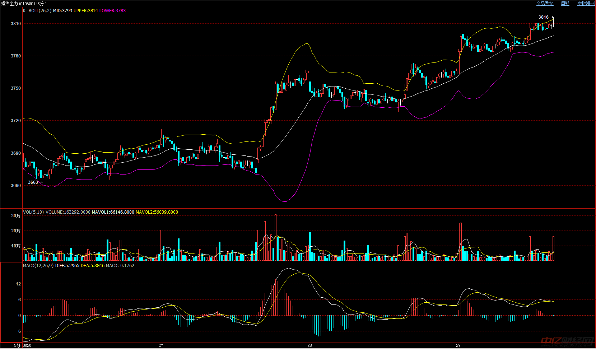
Task: Click the 3780 price axis label
Action: coord(16,56)
